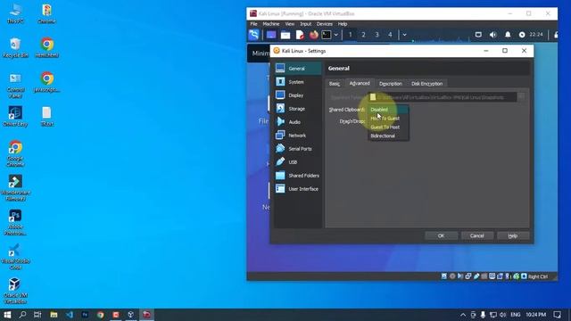The height and width of the screenshot is (321, 571).
Task: Click the audio indicator in VirtualBox status bar
Action: (460, 276)
